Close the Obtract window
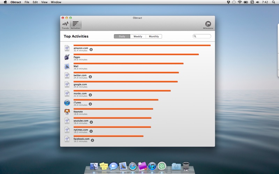Viewport: 279px width, 174px height. click(63, 18)
